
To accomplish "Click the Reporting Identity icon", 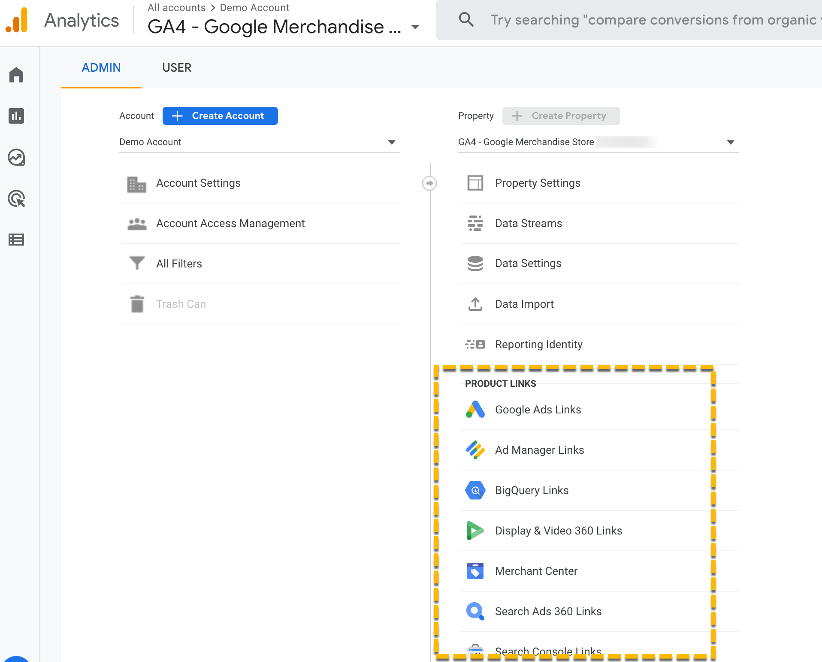I will point(475,344).
